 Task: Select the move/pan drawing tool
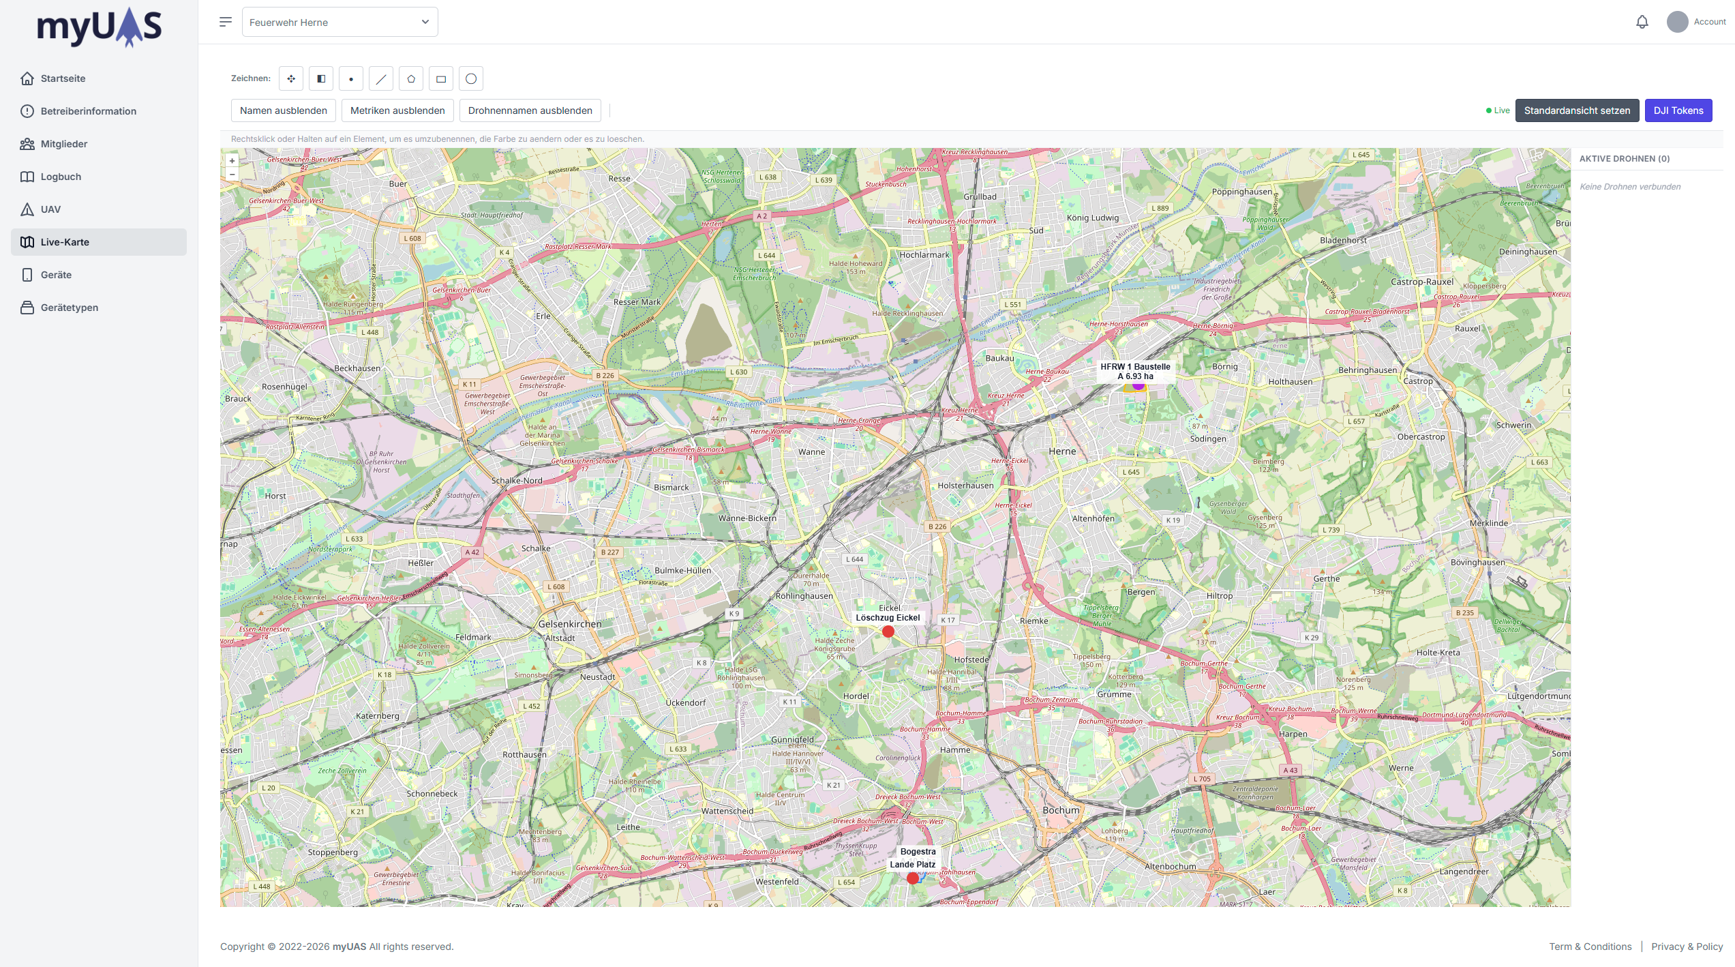coord(291,78)
